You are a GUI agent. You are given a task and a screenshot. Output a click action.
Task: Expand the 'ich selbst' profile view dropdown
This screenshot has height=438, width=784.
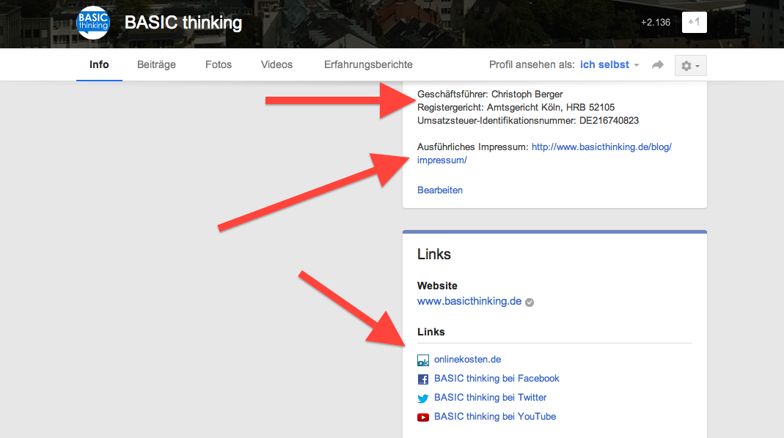609,64
